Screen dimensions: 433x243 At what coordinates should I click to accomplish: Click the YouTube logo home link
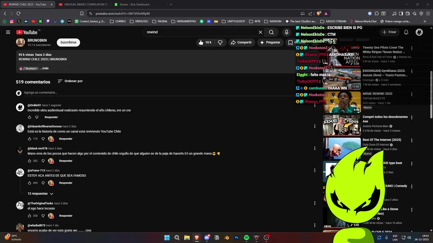tap(27, 32)
